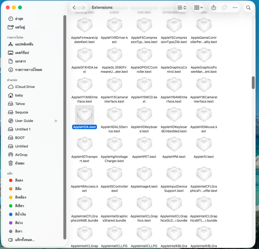
Task: Open the baby home folder
Action: 33,95
